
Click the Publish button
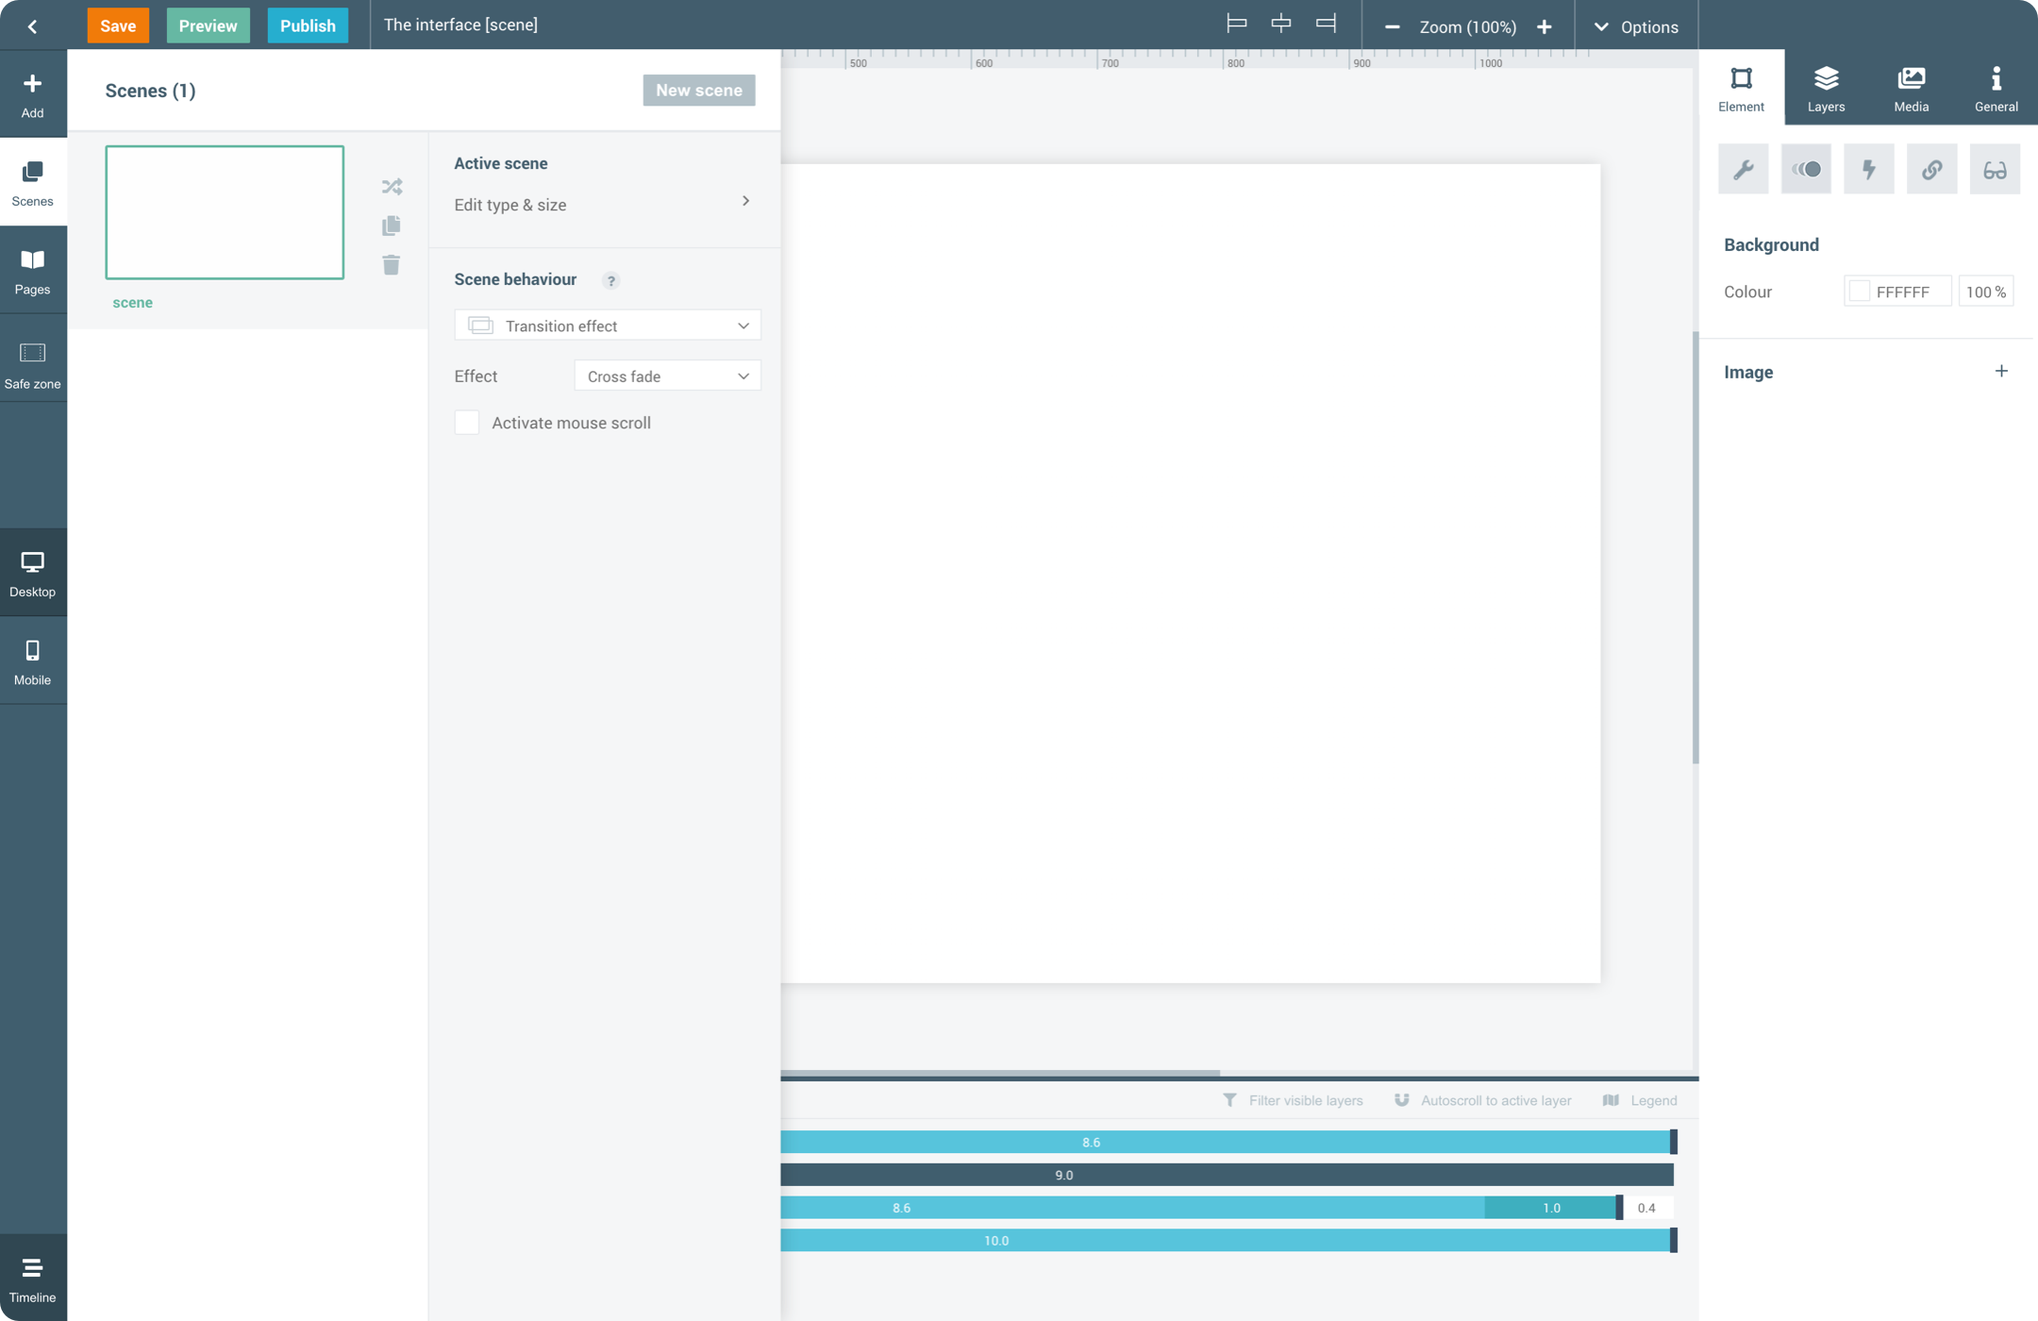coord(308,25)
